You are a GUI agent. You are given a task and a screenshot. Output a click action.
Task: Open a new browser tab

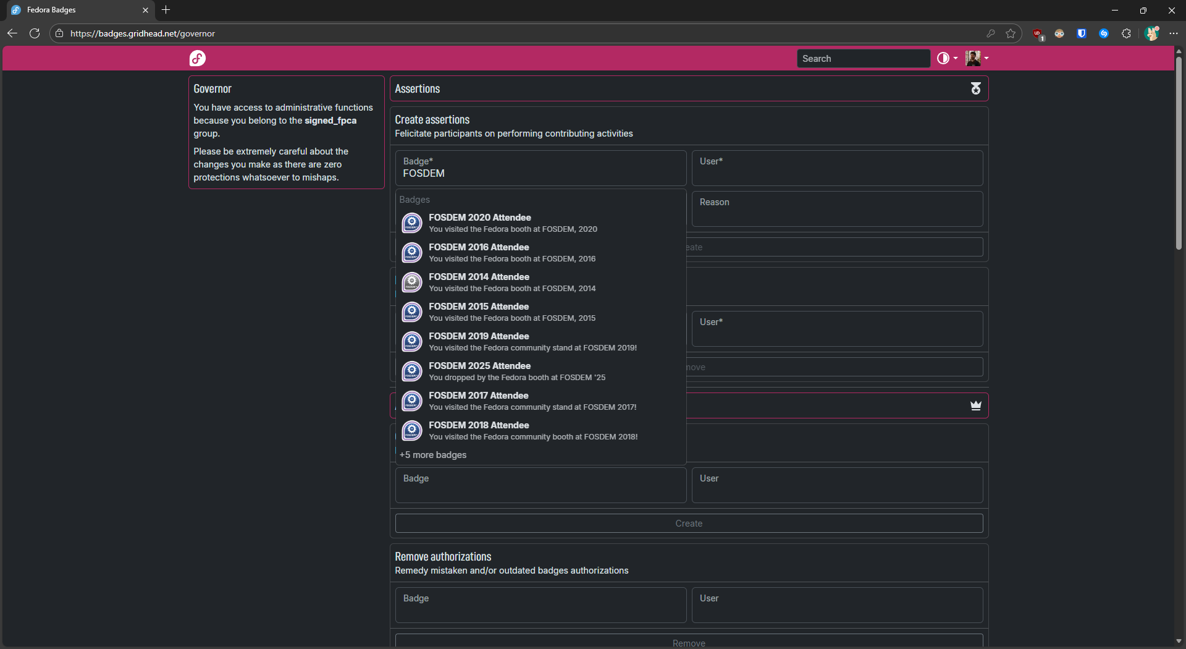pos(166,10)
